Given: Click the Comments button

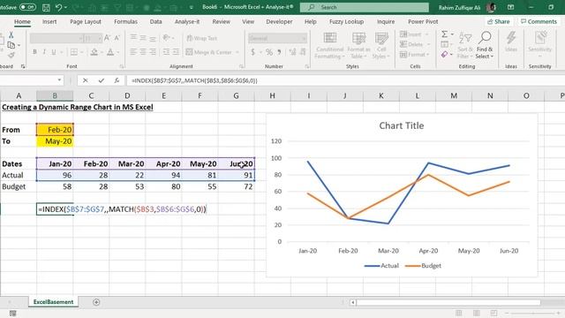Looking at the screenshot, I should tap(539, 21).
